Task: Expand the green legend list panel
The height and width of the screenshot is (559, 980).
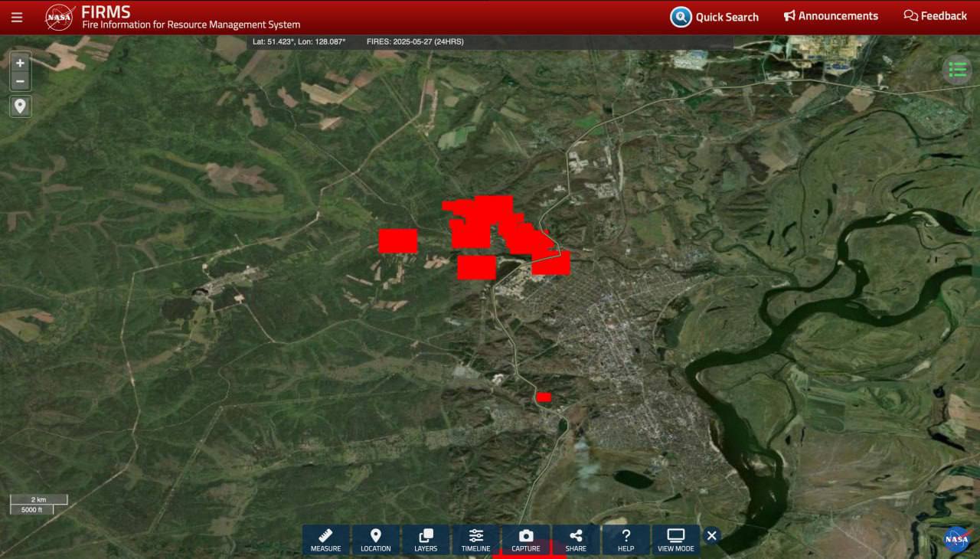Action: pos(957,70)
